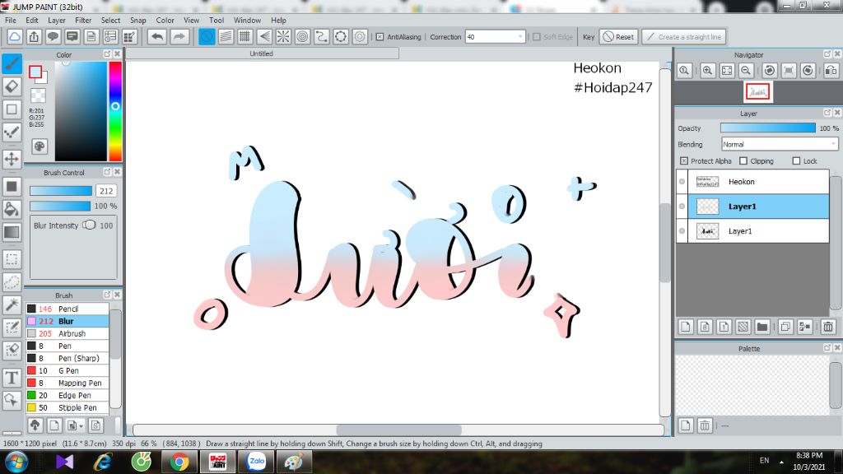The width and height of the screenshot is (843, 474).
Task: Adjust the brush size slider
Action: click(61, 191)
